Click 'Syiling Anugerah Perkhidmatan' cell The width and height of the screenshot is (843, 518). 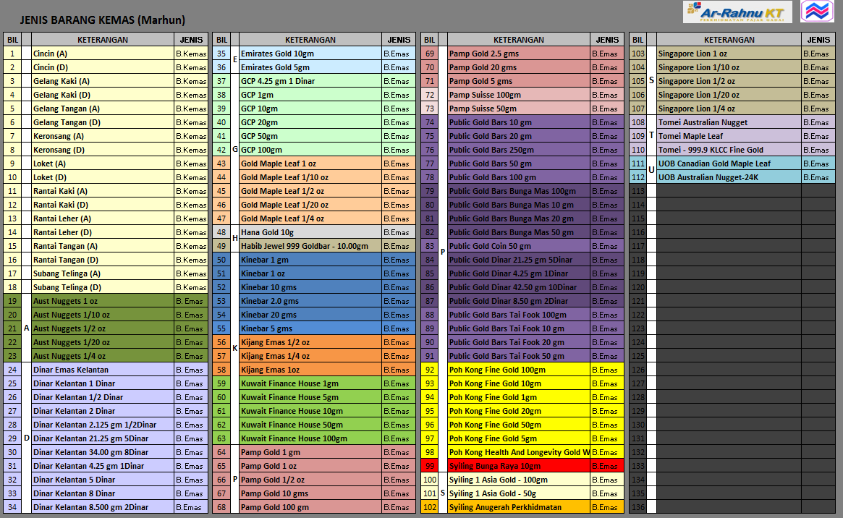coord(518,507)
